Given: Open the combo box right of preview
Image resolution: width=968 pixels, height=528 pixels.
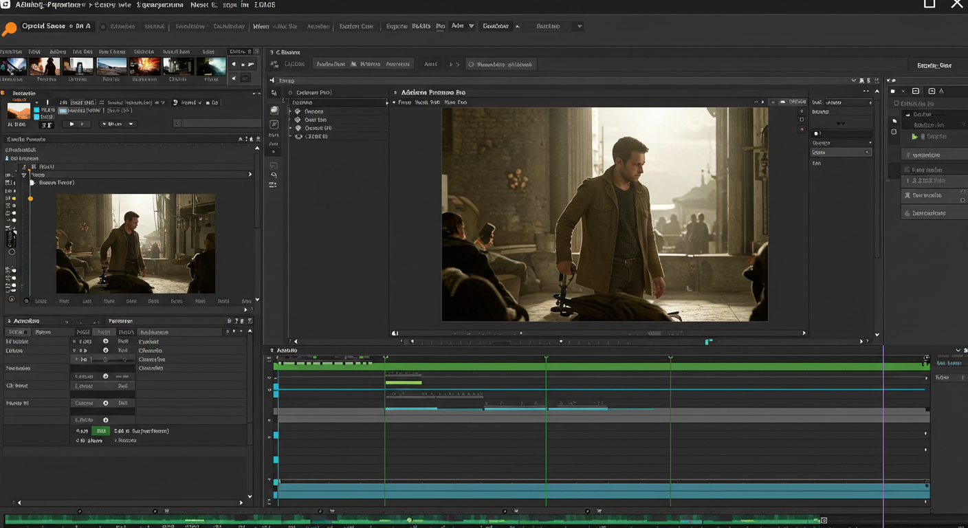Looking at the screenshot, I should (x=841, y=152).
